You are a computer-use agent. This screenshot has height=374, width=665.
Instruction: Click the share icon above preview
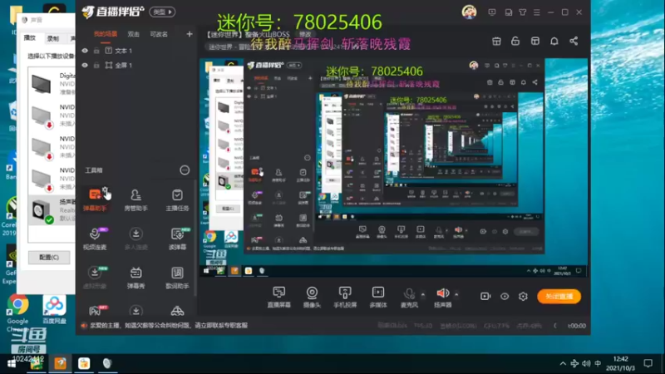(x=574, y=41)
